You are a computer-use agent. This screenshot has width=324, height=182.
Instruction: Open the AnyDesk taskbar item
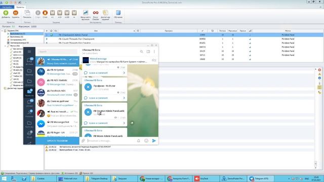(206, 178)
